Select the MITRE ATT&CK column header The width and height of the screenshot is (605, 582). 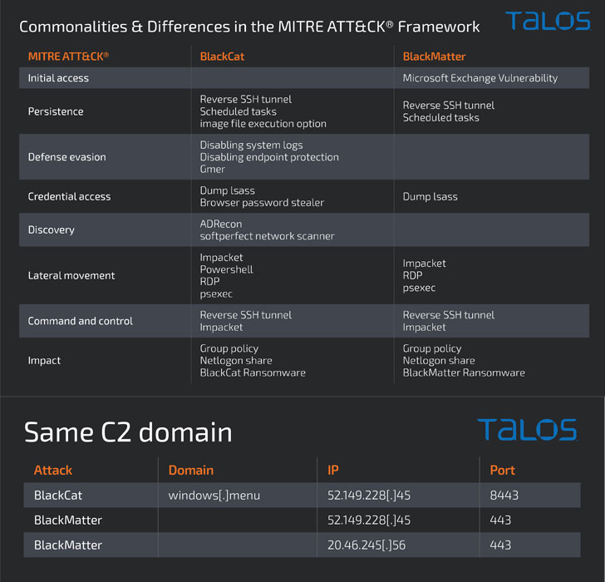point(68,57)
